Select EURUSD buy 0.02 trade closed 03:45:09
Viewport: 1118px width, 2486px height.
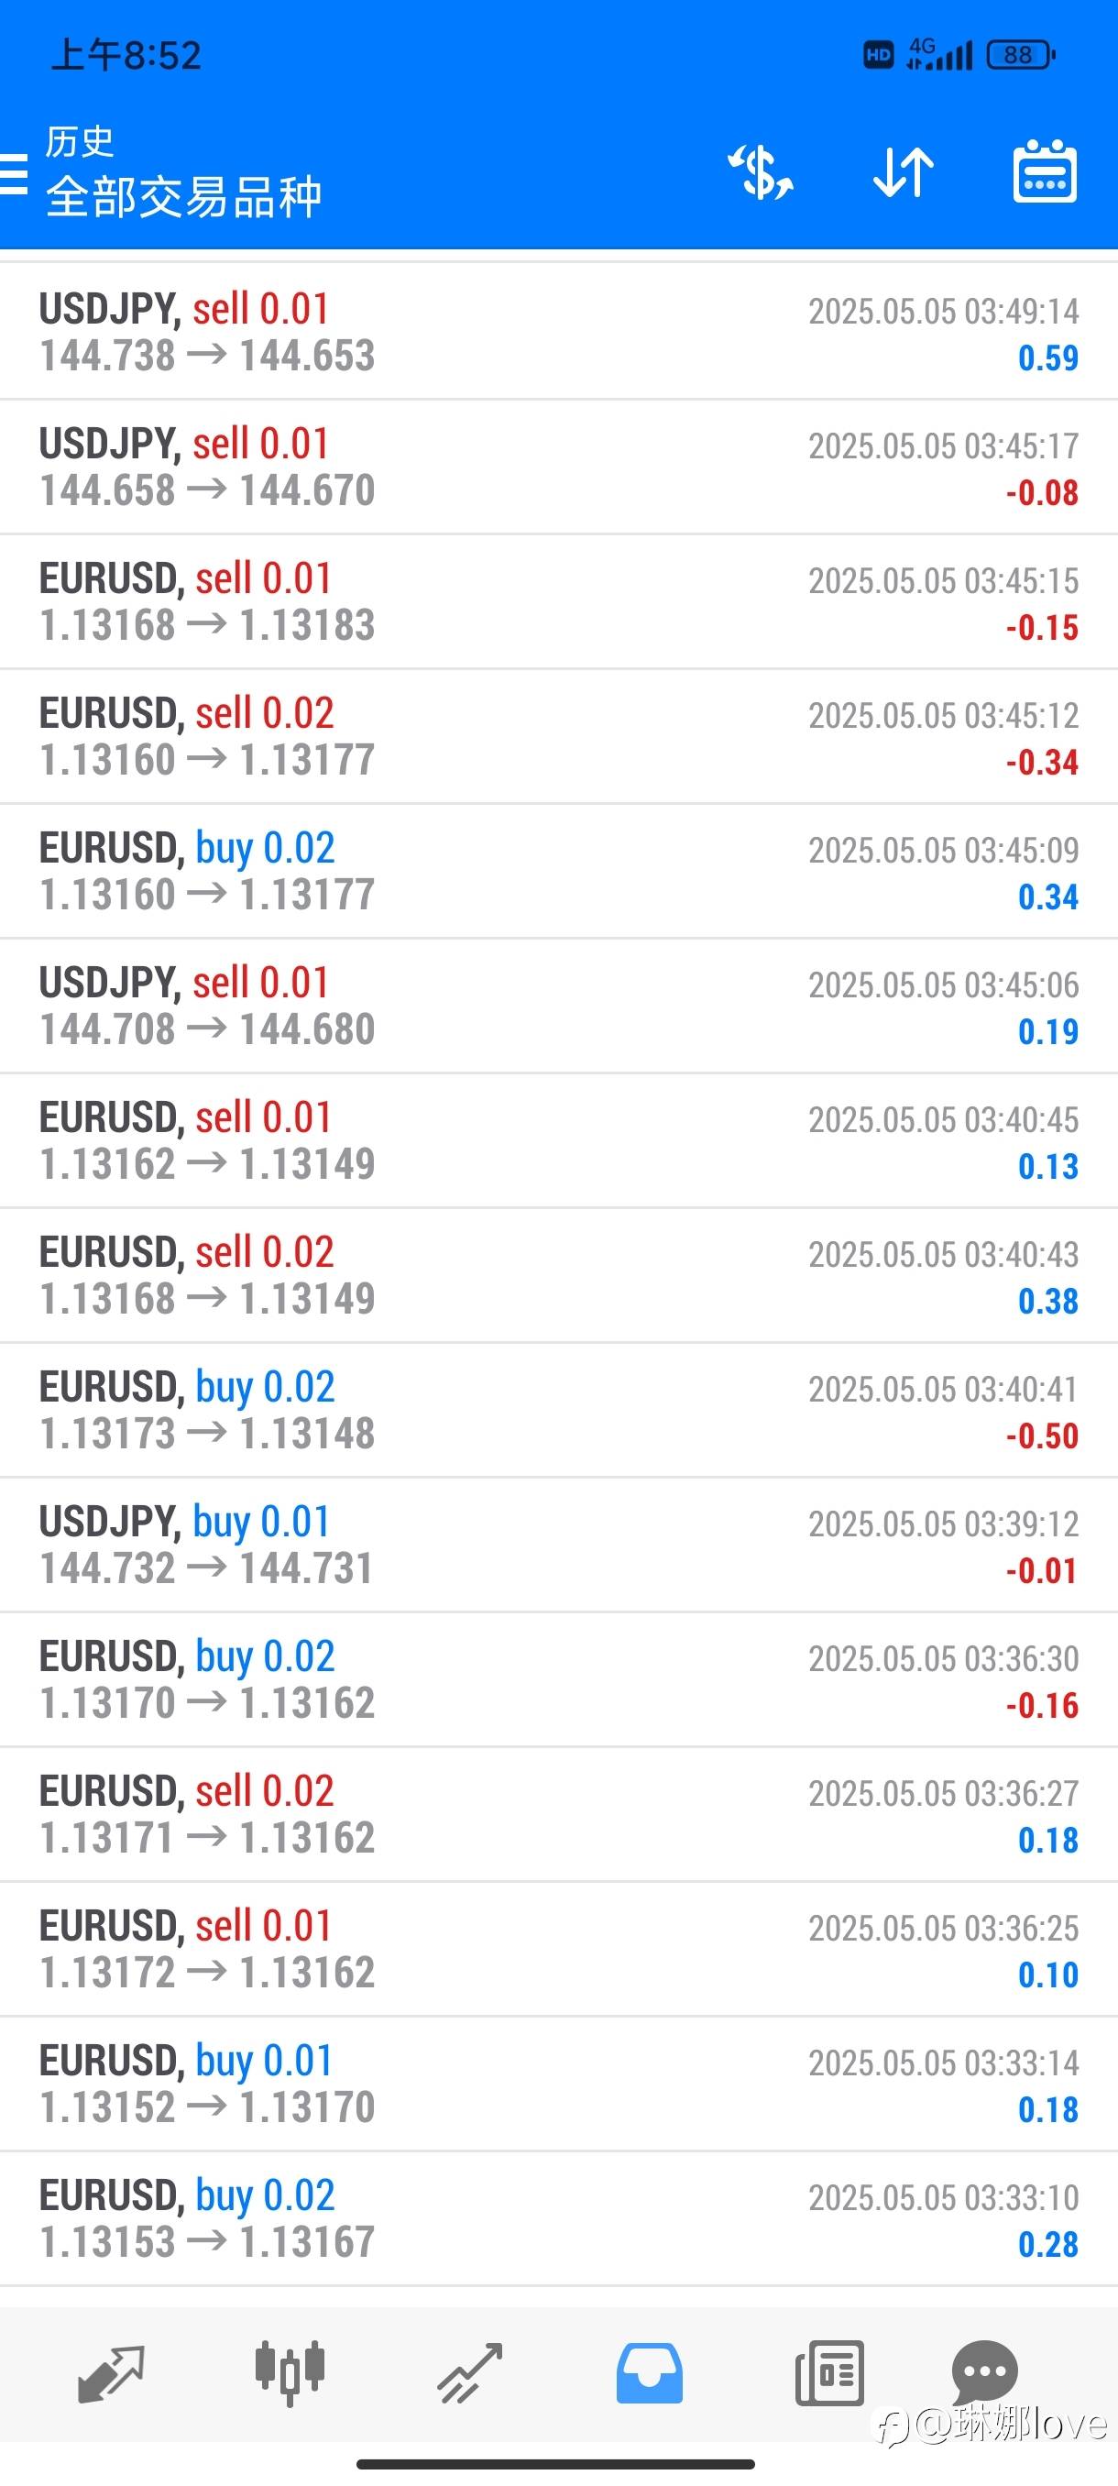[558, 872]
